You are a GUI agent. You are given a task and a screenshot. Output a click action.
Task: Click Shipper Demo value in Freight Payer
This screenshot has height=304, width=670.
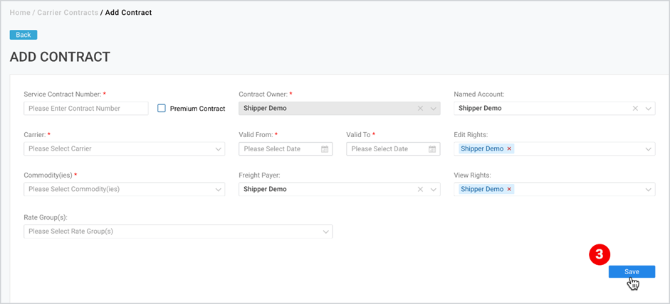[x=265, y=190]
